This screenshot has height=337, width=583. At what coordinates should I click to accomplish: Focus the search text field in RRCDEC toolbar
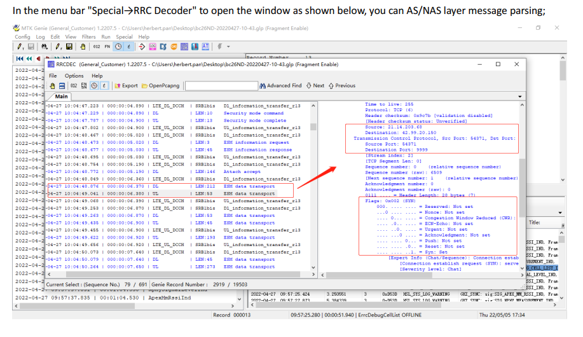(221, 86)
